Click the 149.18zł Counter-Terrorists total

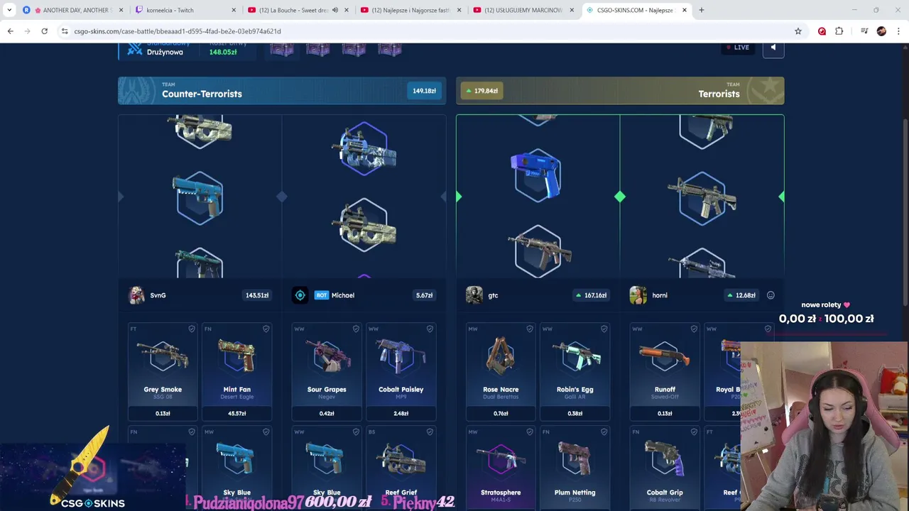coord(424,91)
